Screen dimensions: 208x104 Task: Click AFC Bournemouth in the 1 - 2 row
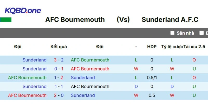(27, 78)
